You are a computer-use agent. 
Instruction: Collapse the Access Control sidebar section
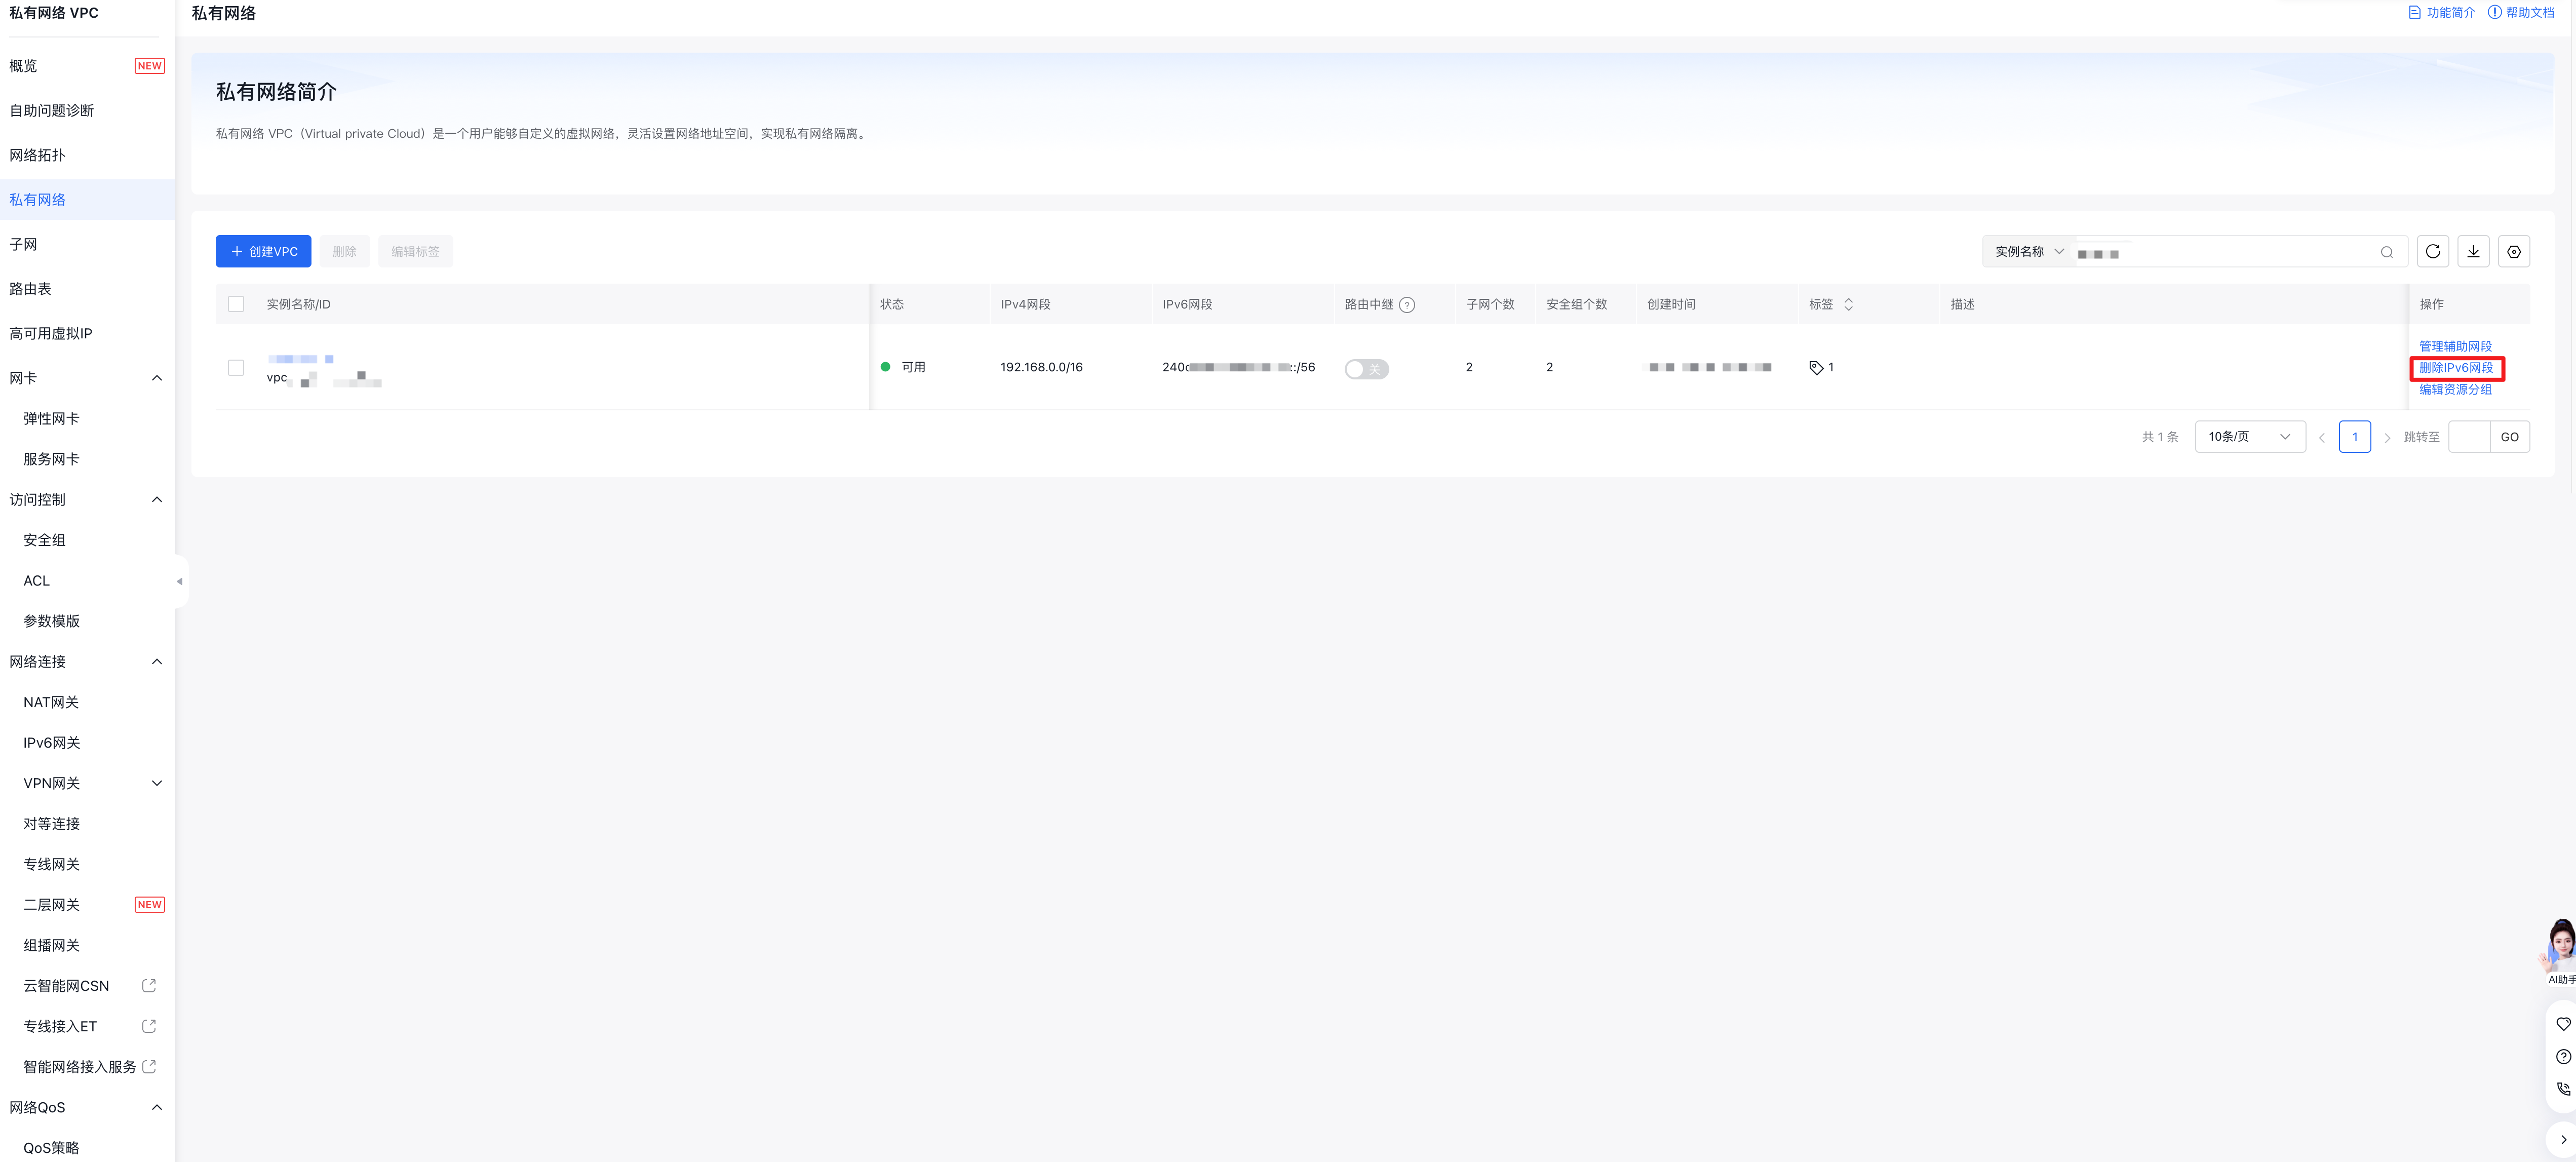[x=156, y=500]
